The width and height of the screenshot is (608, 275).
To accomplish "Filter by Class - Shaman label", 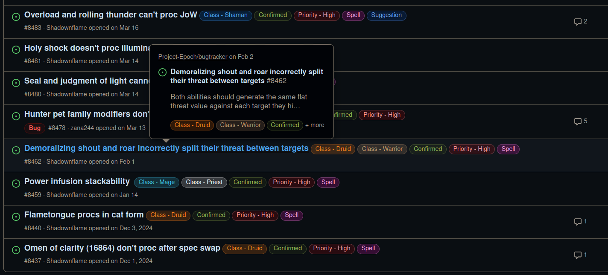I will (226, 15).
